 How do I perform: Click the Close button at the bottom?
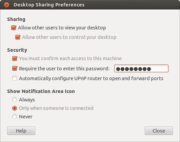[159, 131]
